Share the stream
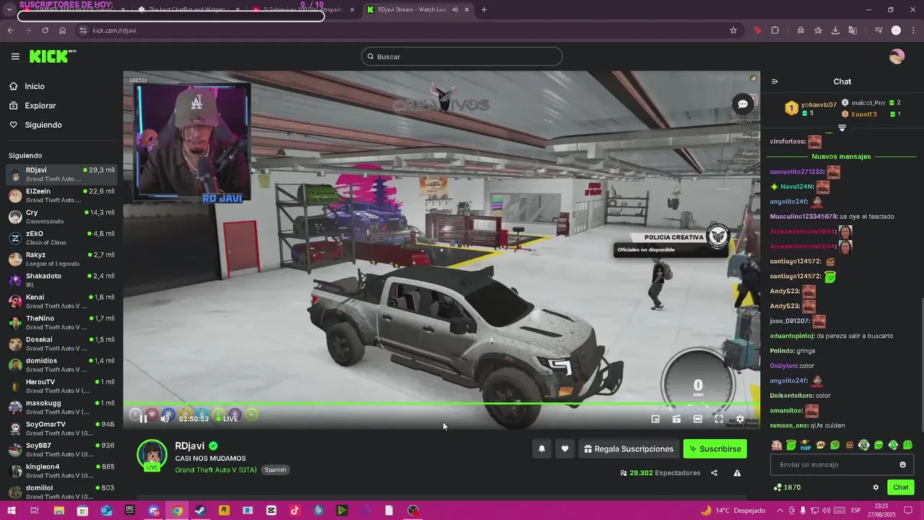The width and height of the screenshot is (924, 520). 714,473
